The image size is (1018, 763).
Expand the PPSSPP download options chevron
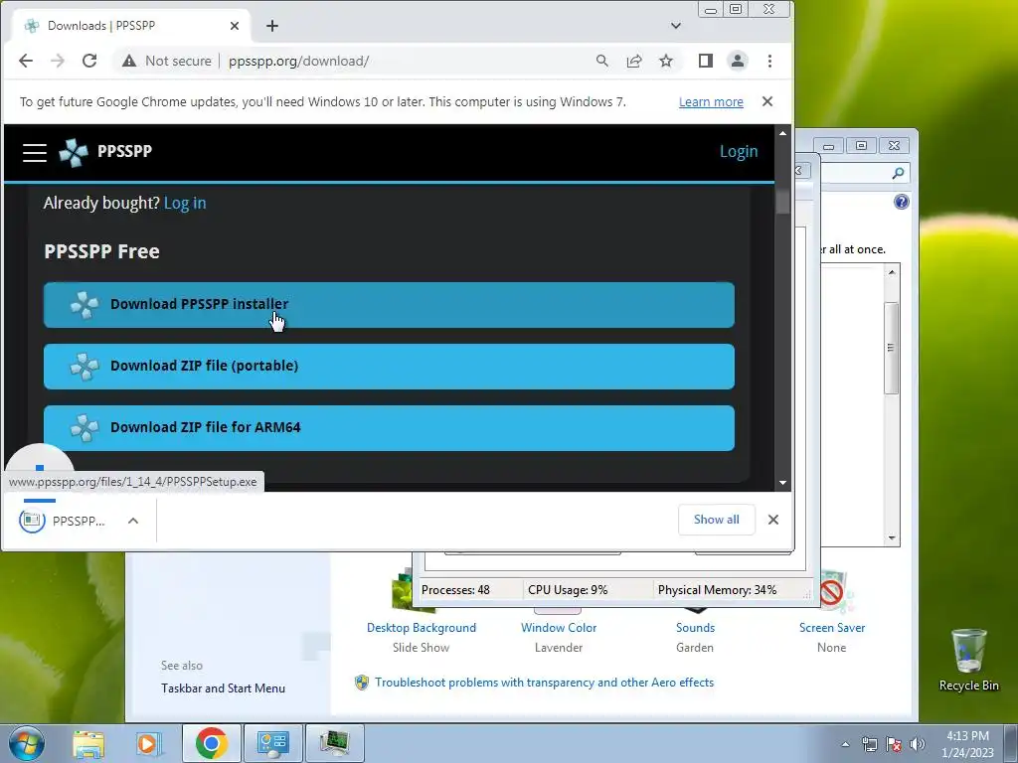(133, 521)
